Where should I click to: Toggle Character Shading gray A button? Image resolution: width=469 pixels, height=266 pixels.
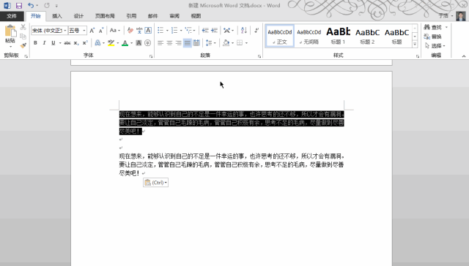[139, 43]
